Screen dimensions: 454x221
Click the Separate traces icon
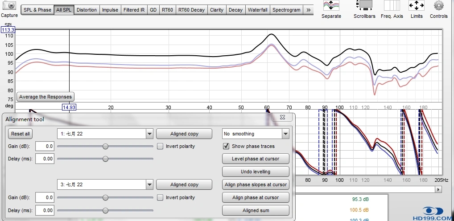point(331,6)
